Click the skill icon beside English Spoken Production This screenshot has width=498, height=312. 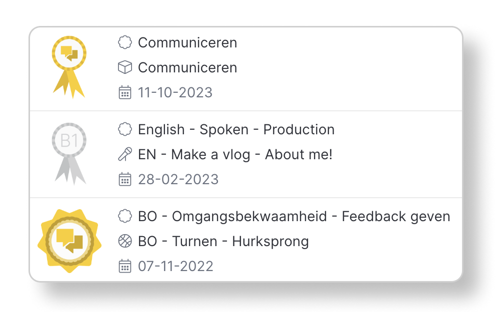click(x=125, y=129)
